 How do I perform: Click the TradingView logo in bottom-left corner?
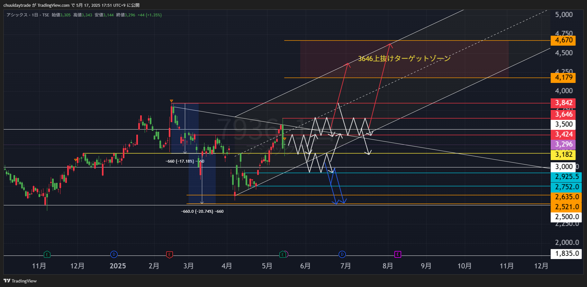coord(20,281)
